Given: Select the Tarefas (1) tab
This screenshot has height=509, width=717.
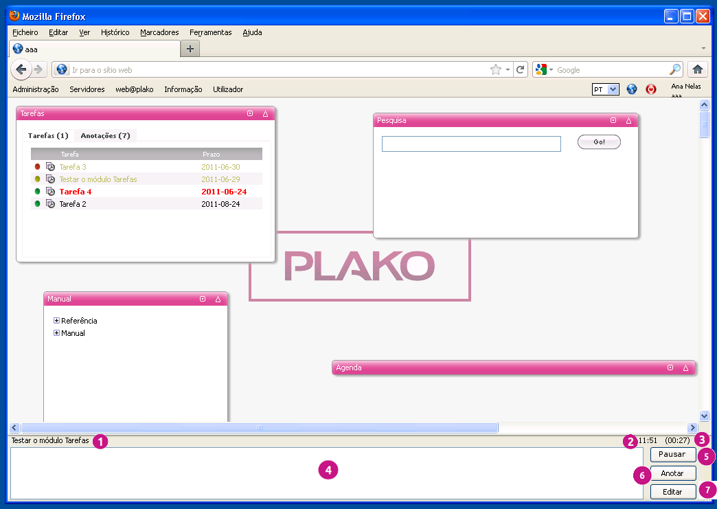Looking at the screenshot, I should coord(48,135).
